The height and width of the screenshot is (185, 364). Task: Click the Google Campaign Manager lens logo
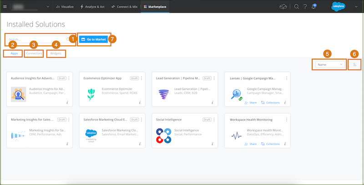click(237, 95)
